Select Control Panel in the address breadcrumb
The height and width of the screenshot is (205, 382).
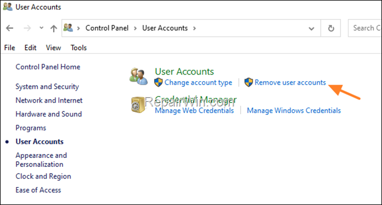[107, 28]
